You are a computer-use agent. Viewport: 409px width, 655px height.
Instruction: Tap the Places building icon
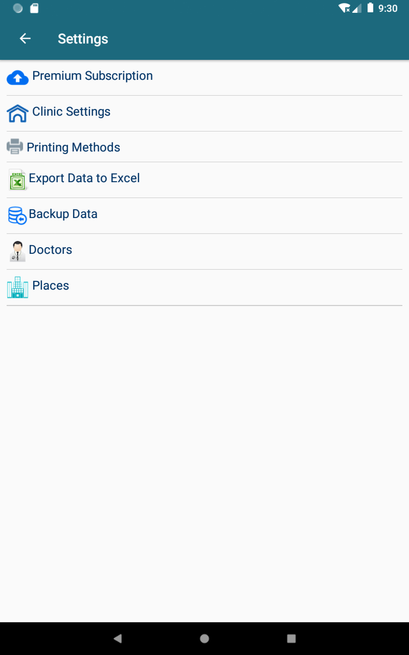[x=18, y=287]
